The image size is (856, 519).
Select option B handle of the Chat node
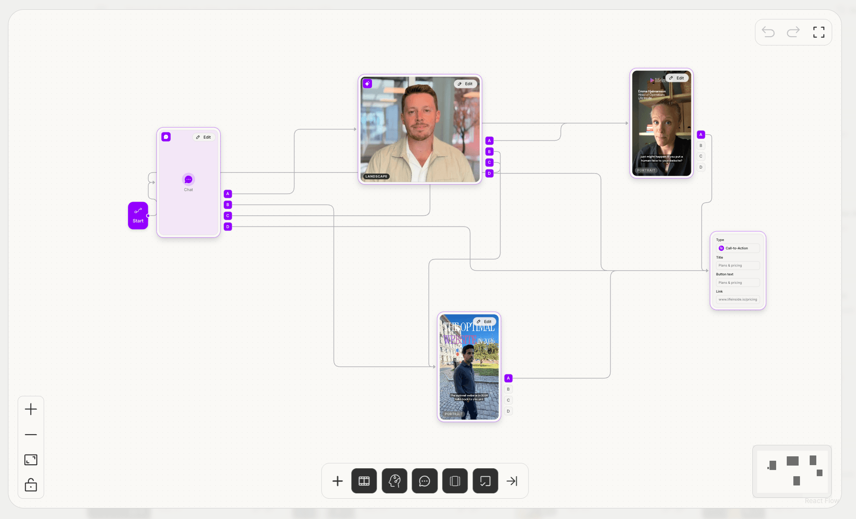click(x=228, y=205)
